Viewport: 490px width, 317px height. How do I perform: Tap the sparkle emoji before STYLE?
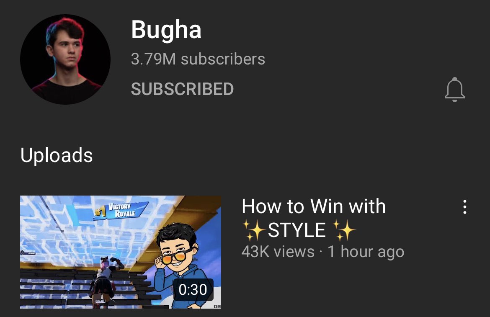click(254, 230)
